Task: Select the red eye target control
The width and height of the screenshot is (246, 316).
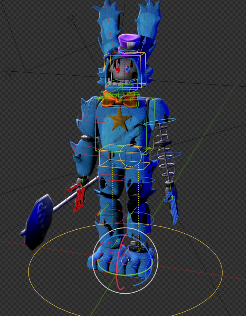Action: 118,69
